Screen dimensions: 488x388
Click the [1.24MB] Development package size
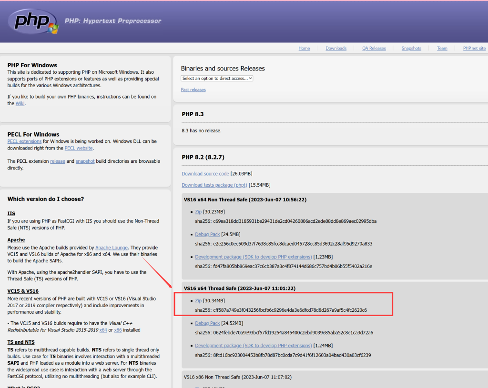[x=323, y=346]
